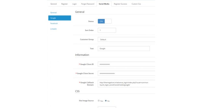
Task: Click the Sort Order field
Action: coord(107,30)
